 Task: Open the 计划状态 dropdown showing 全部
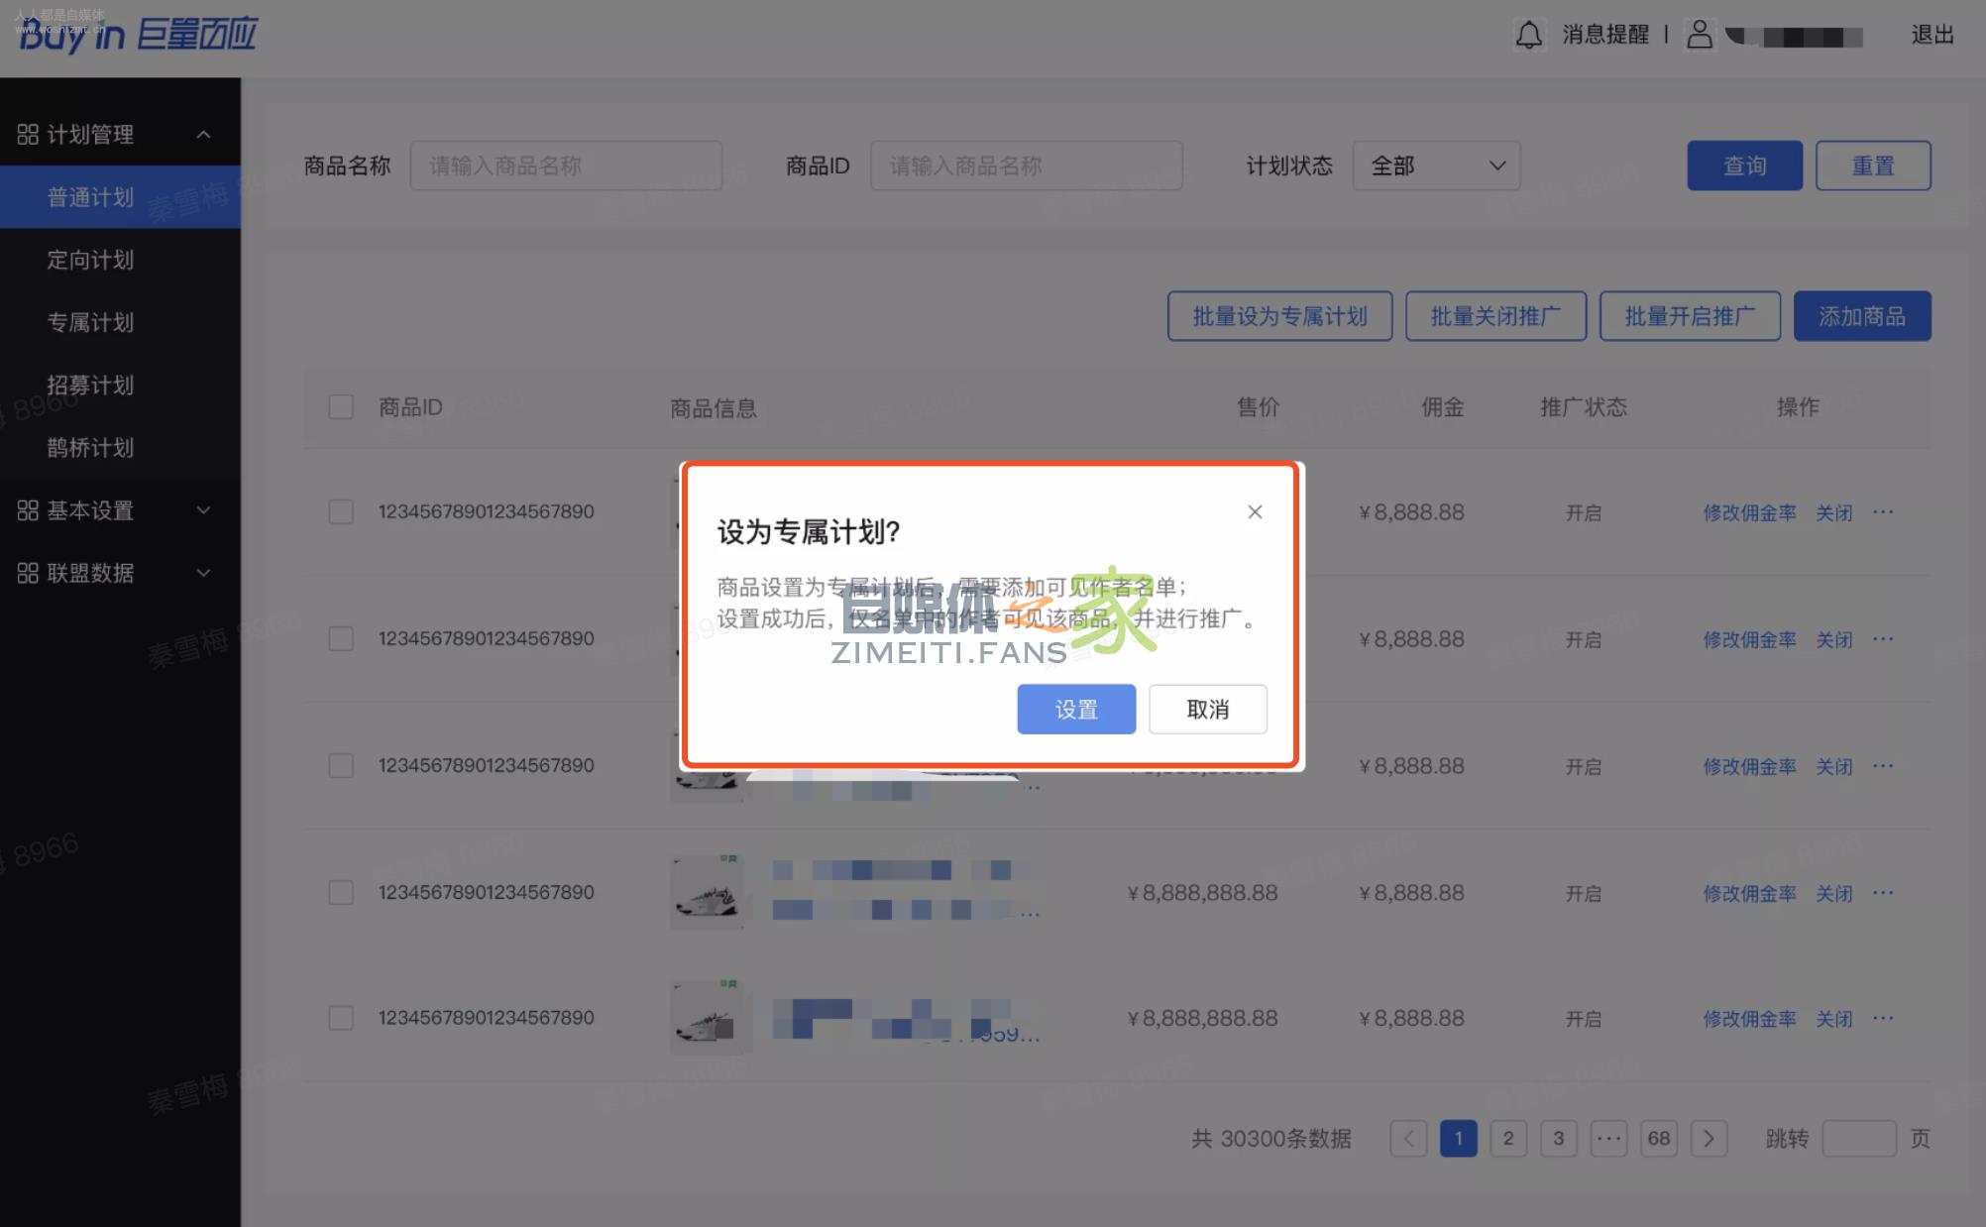coord(1436,166)
